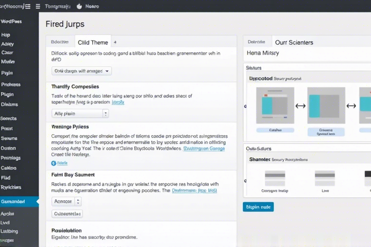This screenshot has width=371, height=247.
Task: Switch to the Ourr Scienters tab
Action: pos(294,42)
